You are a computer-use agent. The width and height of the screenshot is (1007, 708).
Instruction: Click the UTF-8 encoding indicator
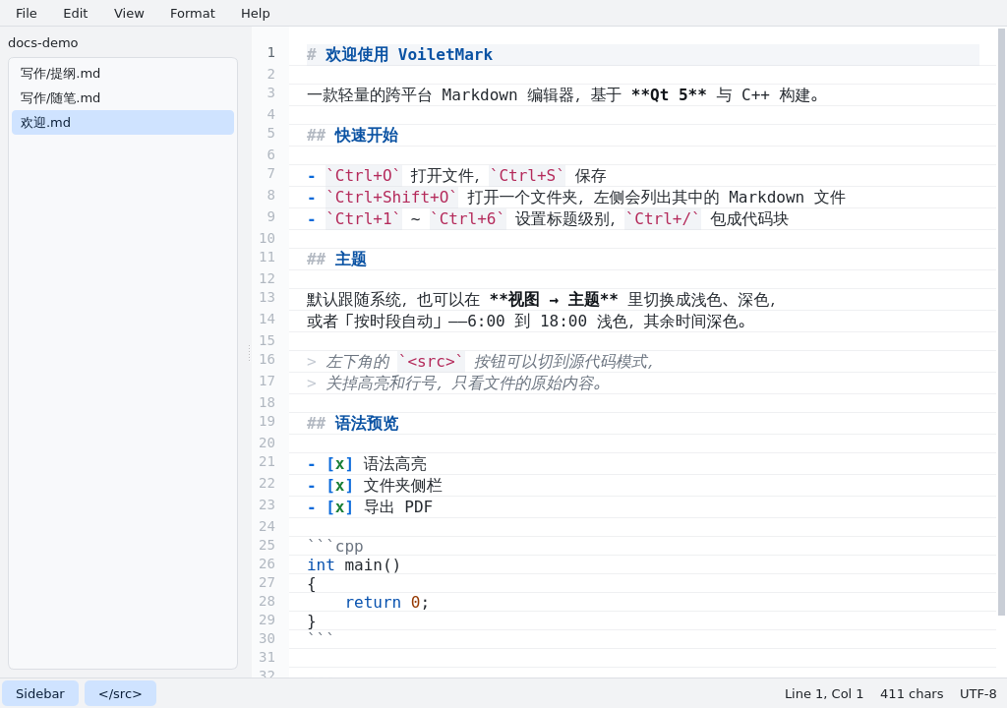(978, 693)
